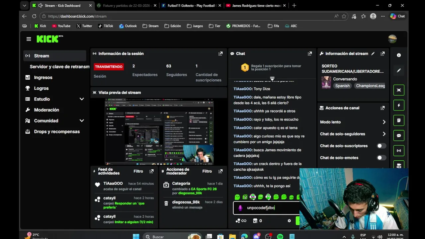Pop out the Información del stream panel
The image size is (425, 239).
(x=382, y=53)
